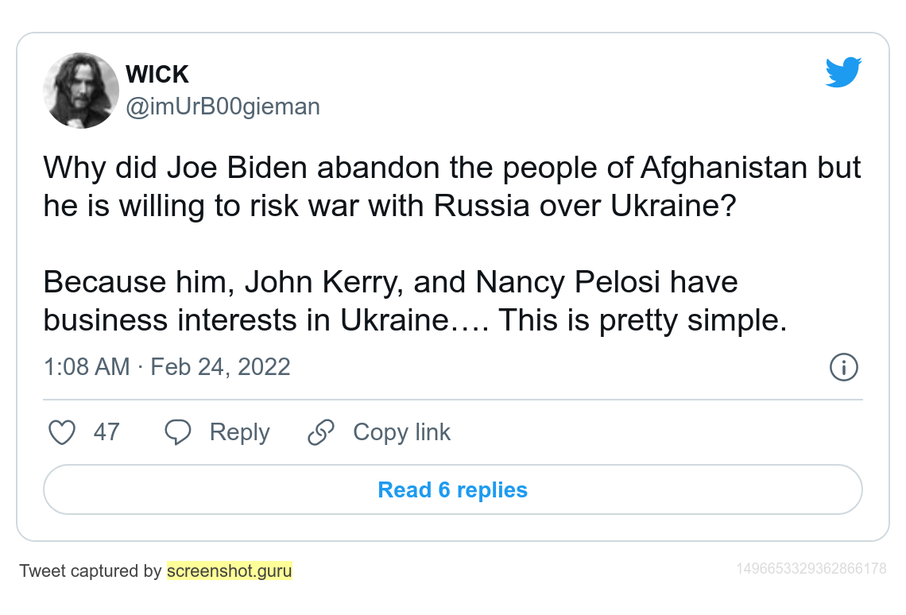
Task: Click the Feb 24, 2022 date
Action: [x=220, y=367]
